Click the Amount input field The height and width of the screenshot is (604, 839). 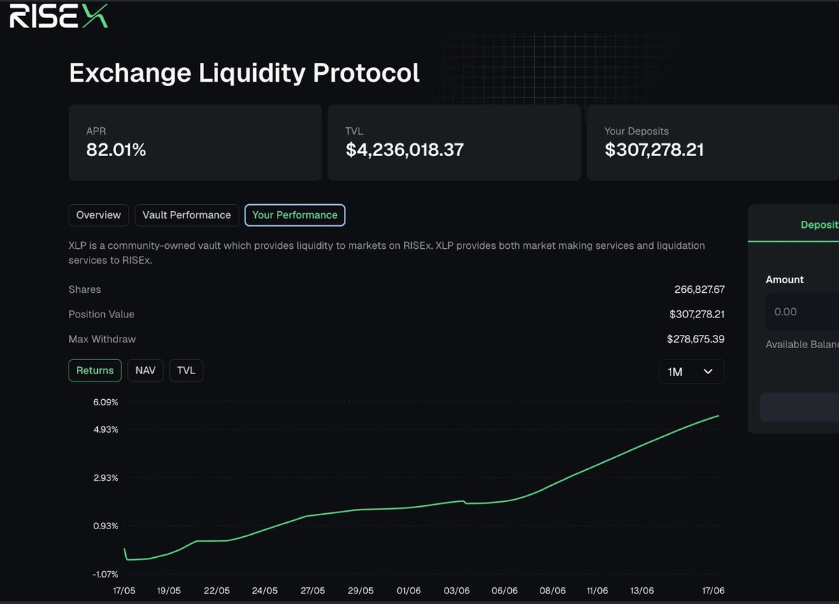[803, 312]
